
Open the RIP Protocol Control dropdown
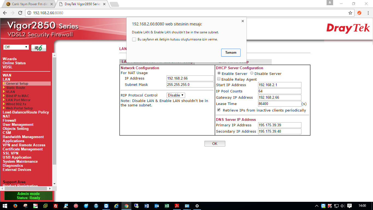[176, 95]
